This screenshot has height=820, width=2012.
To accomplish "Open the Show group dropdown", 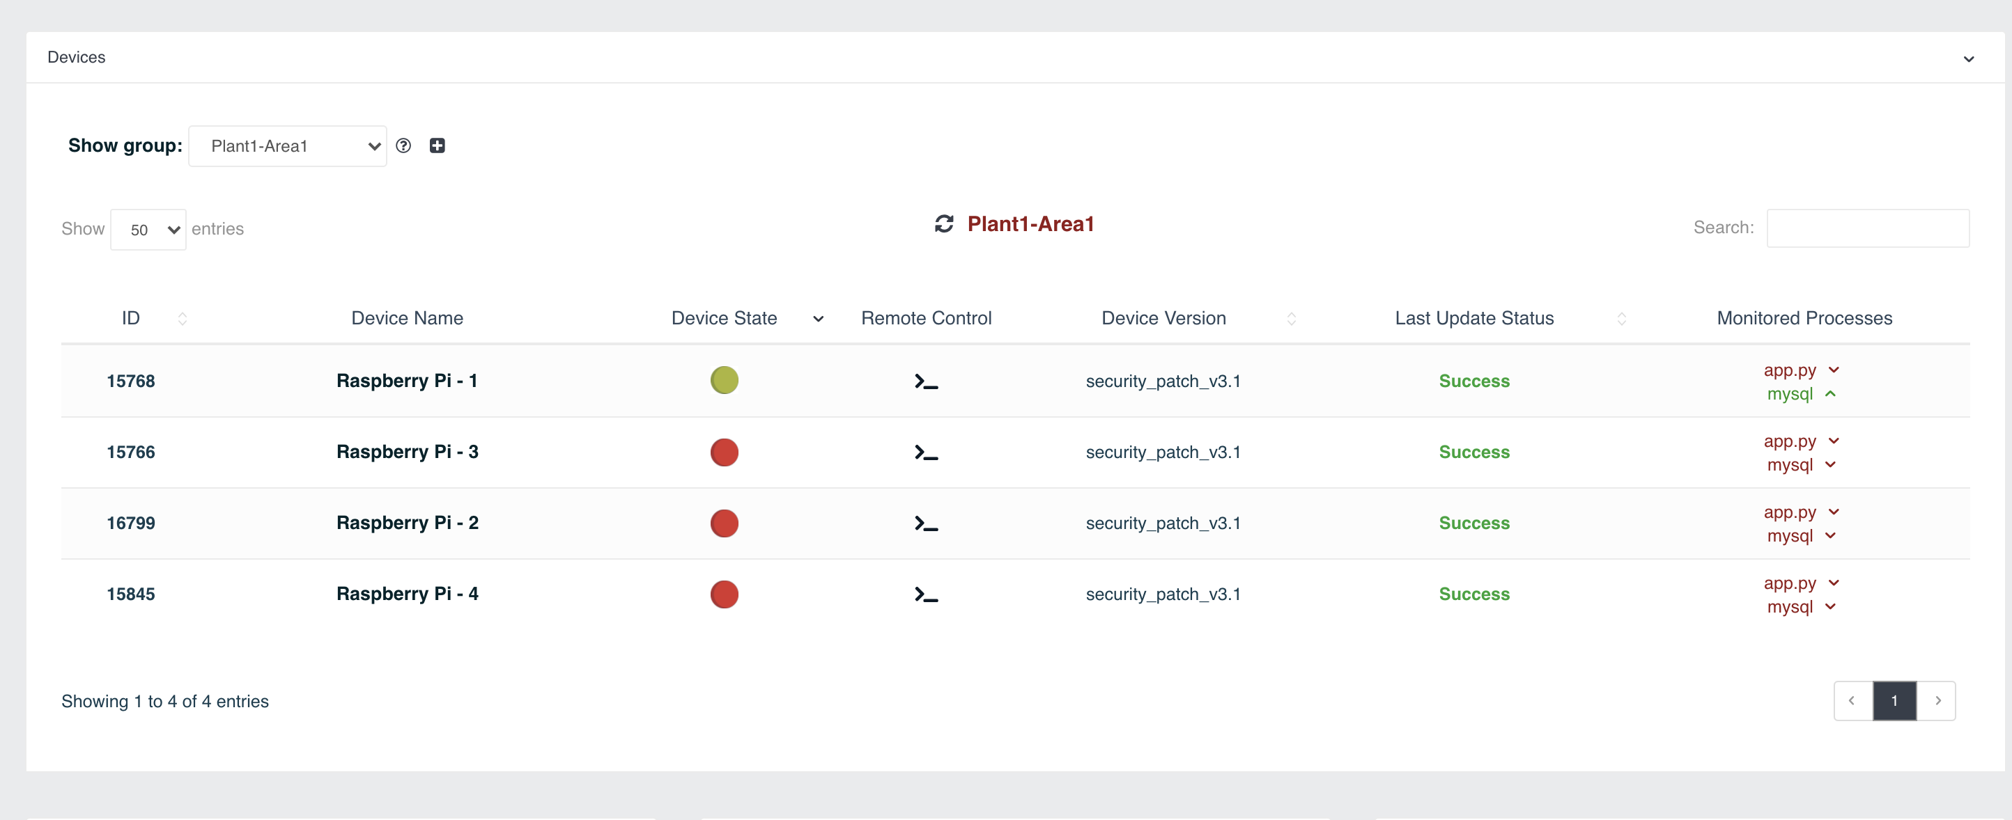I will point(288,146).
